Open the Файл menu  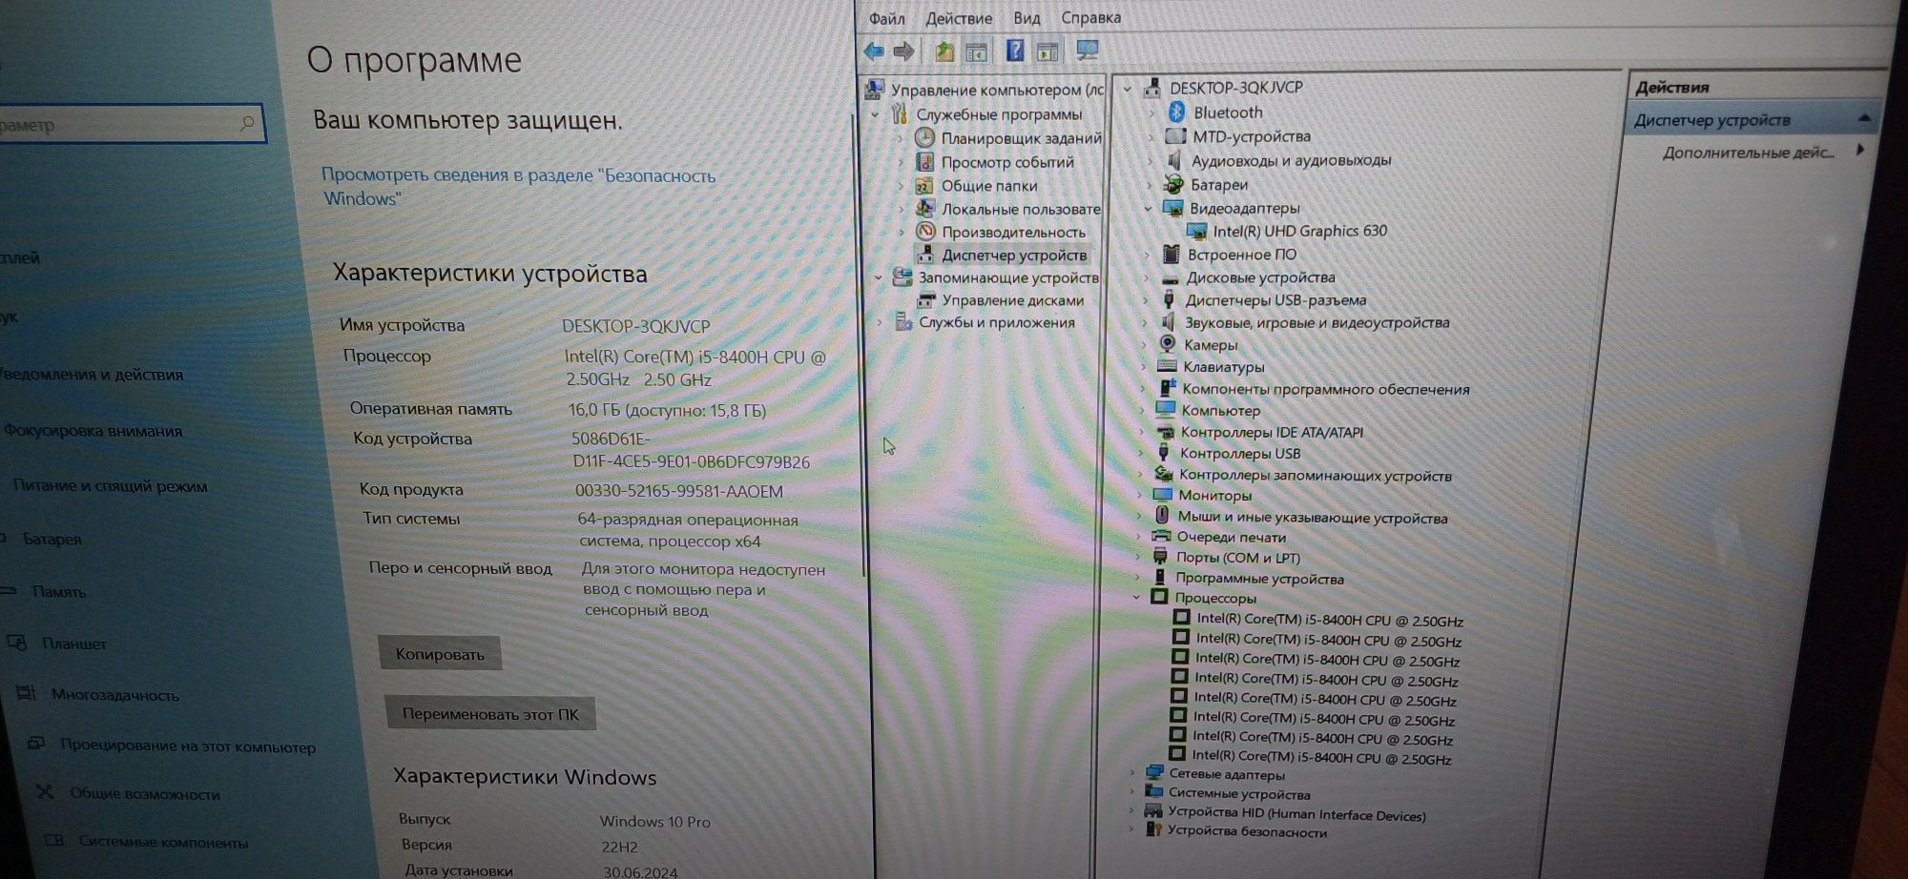tap(886, 18)
